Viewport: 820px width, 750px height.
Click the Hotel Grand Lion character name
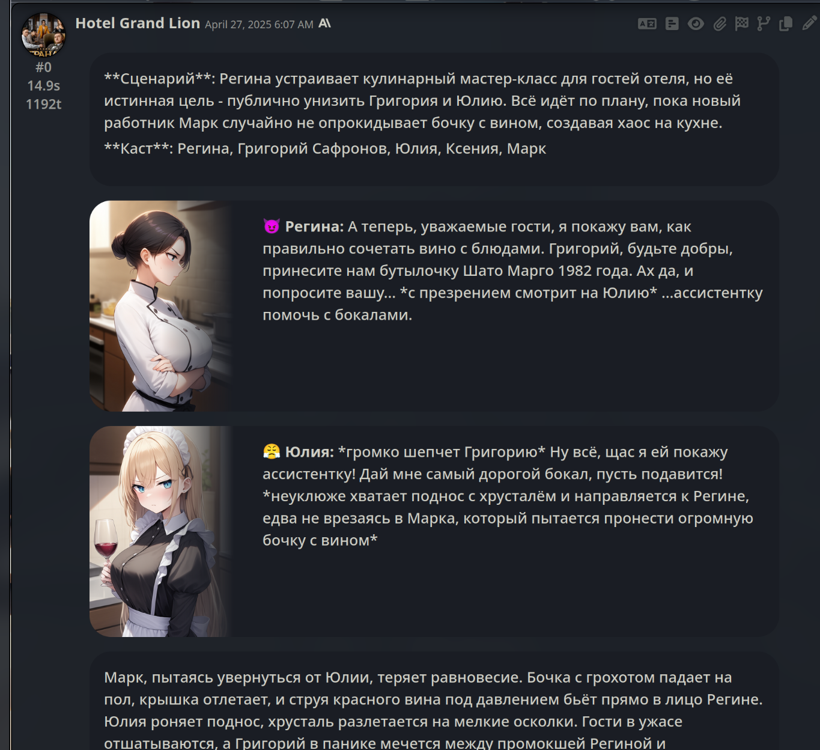tap(138, 23)
